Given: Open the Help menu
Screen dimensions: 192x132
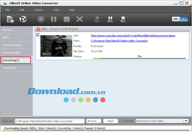Looking at the screenshot, I should pos(72,10).
